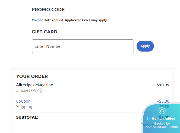Click the verified checkmark beside Human Added

[x=149, y=119]
